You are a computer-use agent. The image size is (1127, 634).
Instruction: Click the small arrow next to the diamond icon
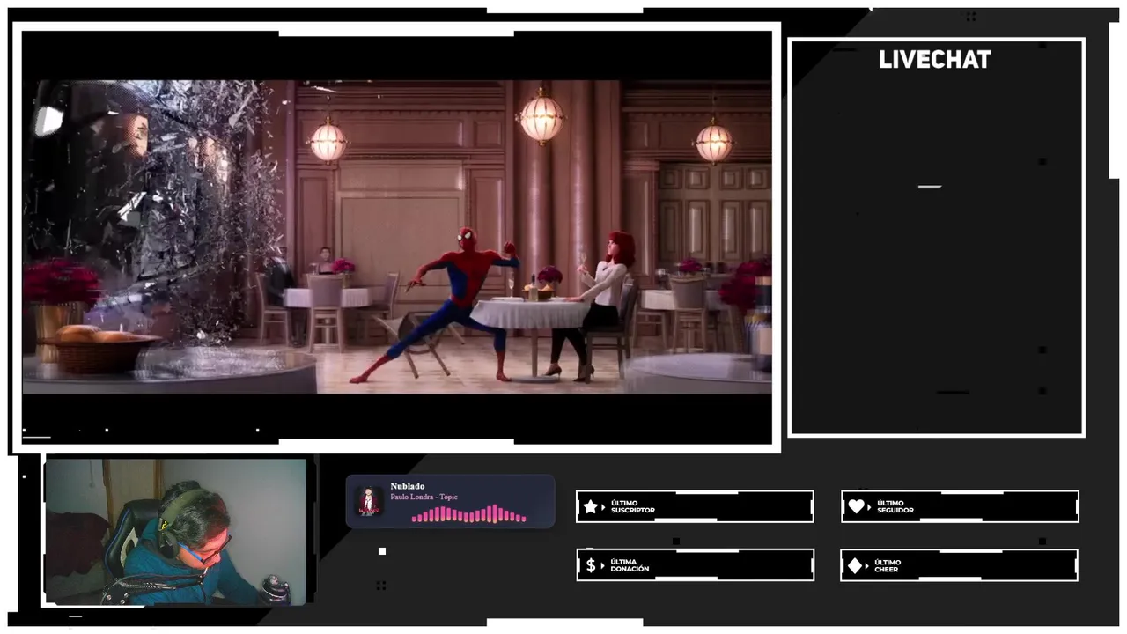(x=867, y=565)
